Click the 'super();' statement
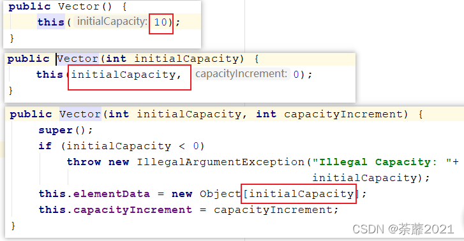The height and width of the screenshot is (241, 464). (x=66, y=130)
